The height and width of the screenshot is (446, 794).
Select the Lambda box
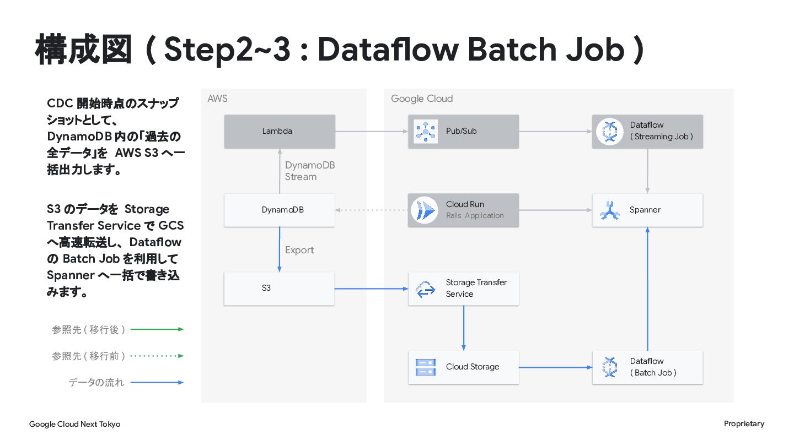tap(280, 132)
